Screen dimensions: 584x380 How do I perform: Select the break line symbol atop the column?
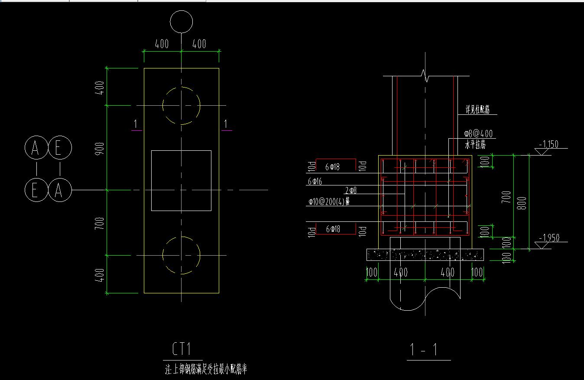pos(427,77)
